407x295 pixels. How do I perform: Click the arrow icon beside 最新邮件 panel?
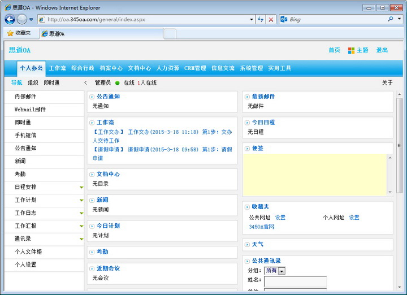click(247, 97)
